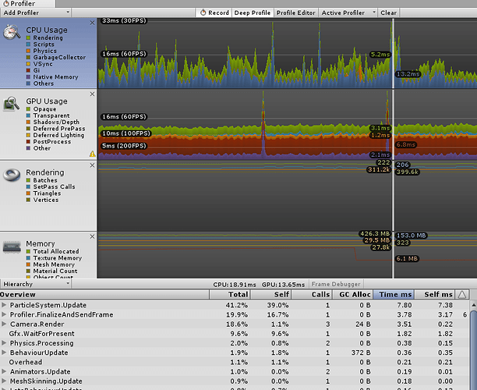Click the GPU Usage warning triangle icon
This screenshot has height=390, width=477.
click(x=93, y=154)
